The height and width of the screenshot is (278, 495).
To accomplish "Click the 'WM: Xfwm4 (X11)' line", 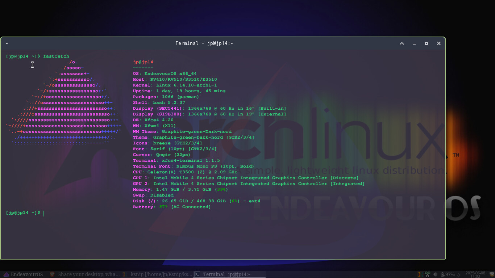I will pyautogui.click(x=154, y=126).
